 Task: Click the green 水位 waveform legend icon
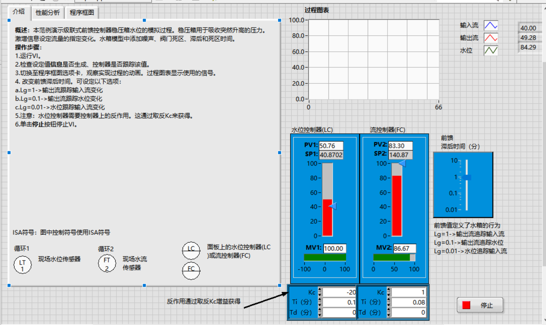click(490, 50)
